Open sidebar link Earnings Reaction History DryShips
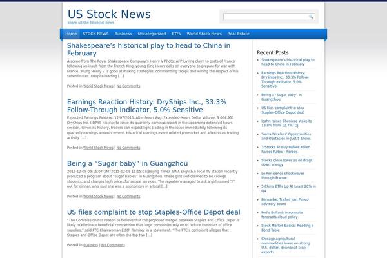The width and height of the screenshot is (387, 258). [x=285, y=79]
